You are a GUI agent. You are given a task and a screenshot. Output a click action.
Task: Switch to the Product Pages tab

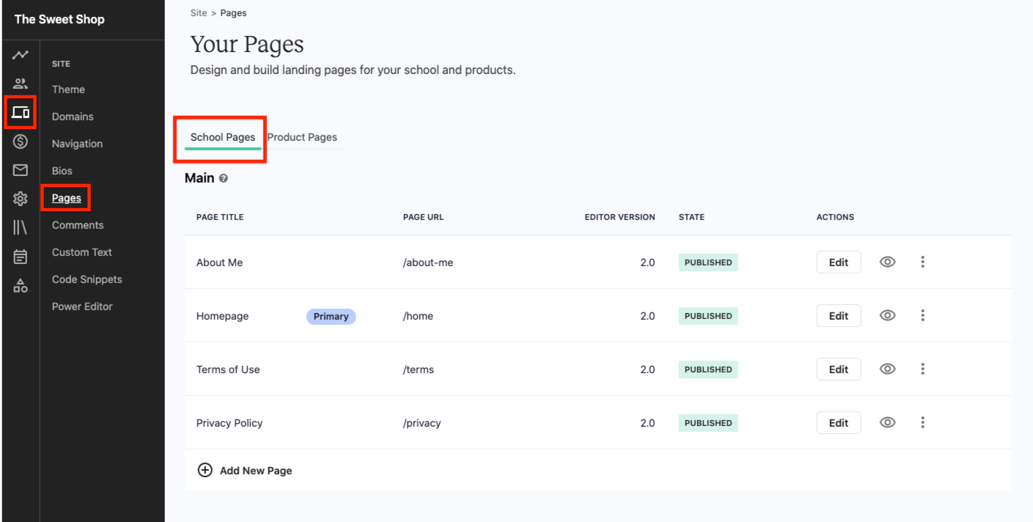(302, 137)
